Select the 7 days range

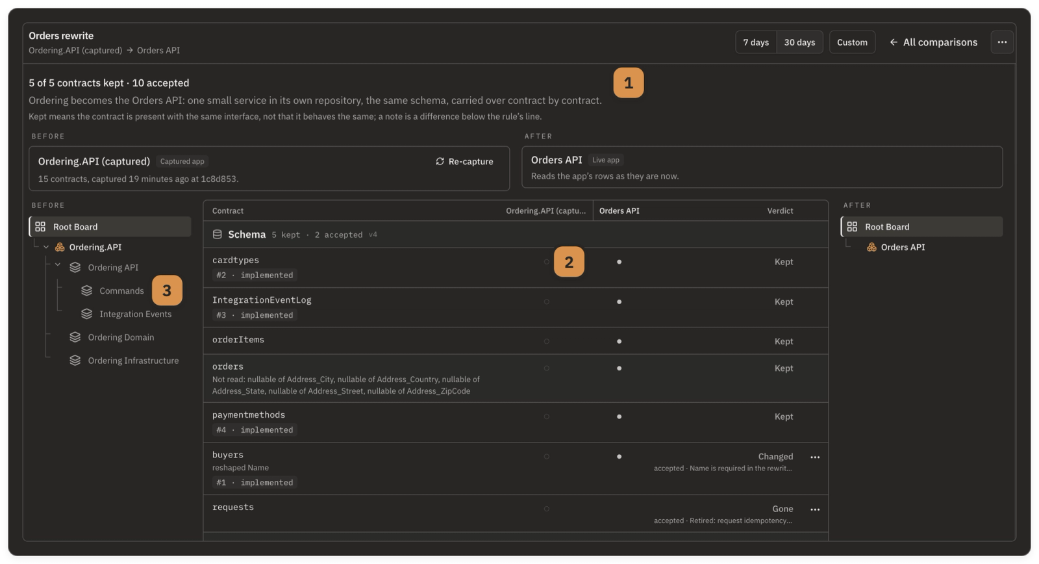pyautogui.click(x=756, y=42)
